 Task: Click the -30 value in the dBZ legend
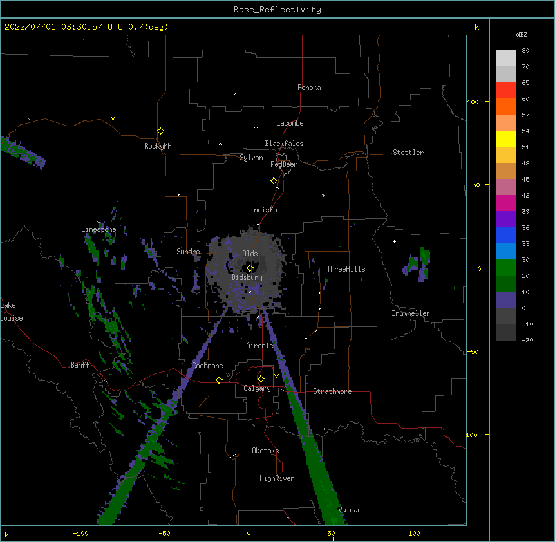click(527, 340)
